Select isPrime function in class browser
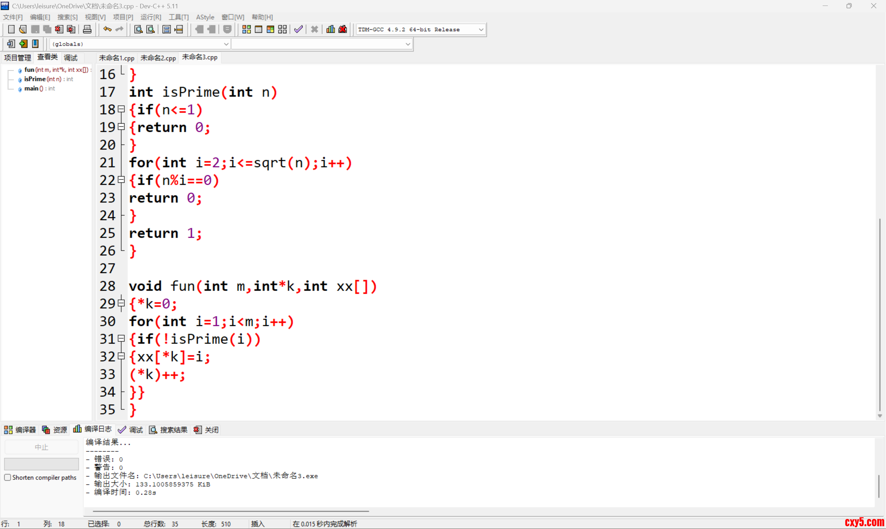Screen dimensions: 886x529 click(x=35, y=79)
